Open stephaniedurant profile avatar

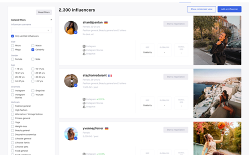pyautogui.click(x=71, y=81)
